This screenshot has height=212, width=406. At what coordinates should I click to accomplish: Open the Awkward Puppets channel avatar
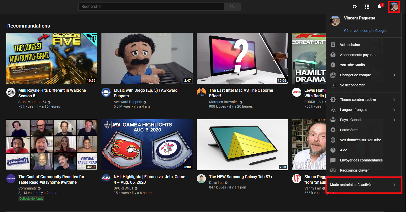click(106, 92)
